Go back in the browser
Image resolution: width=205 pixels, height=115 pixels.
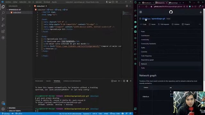coord(140,6)
